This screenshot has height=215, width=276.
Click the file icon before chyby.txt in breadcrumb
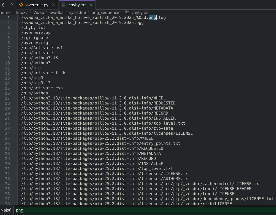(127, 12)
